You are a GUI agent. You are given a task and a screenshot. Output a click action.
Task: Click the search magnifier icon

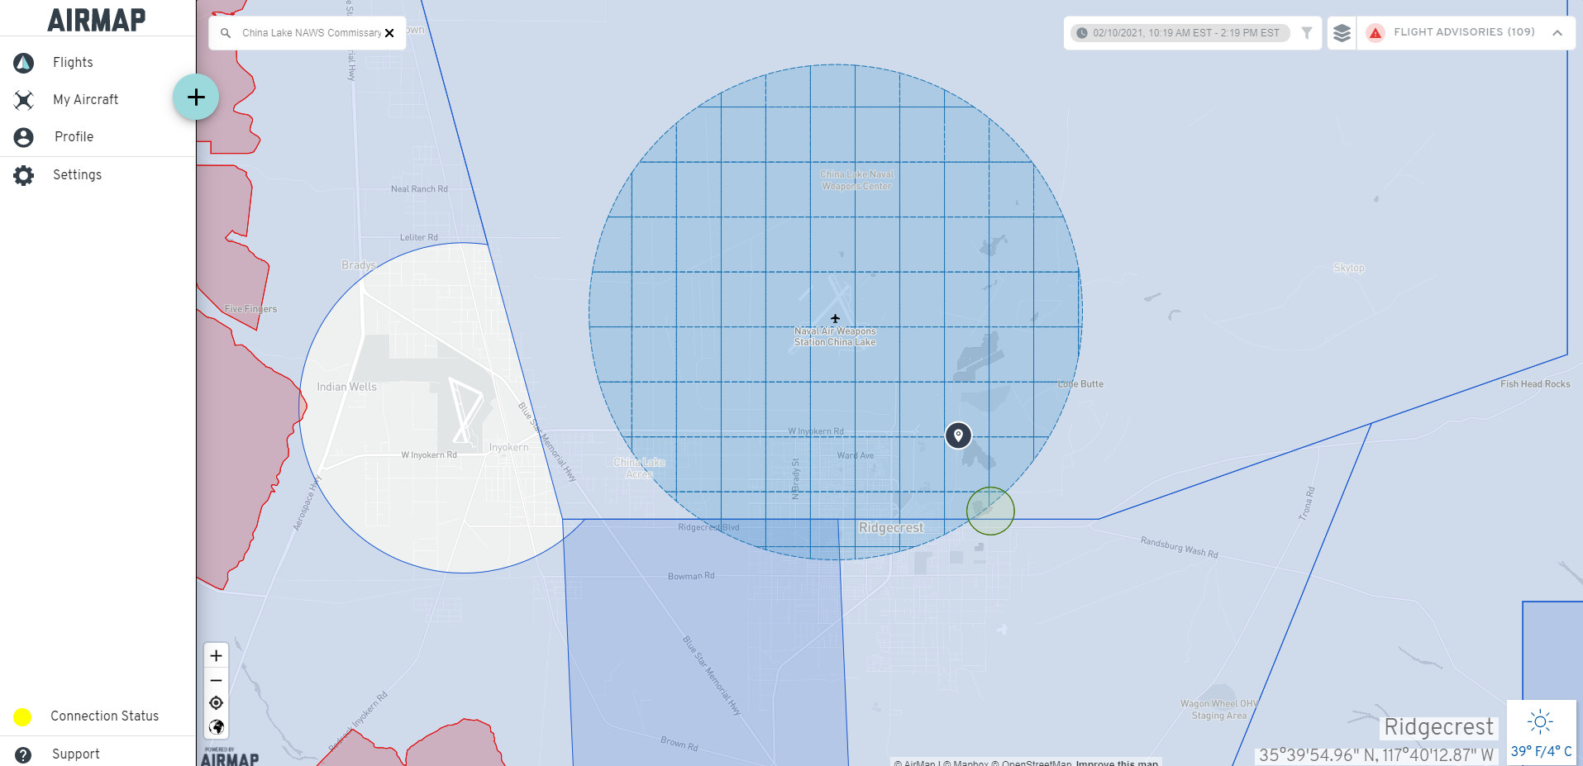(x=226, y=33)
